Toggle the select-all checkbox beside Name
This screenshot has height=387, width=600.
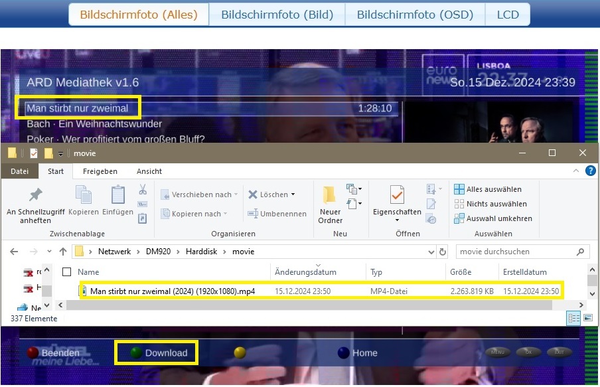(x=66, y=271)
